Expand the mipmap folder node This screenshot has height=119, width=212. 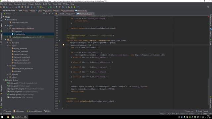pyautogui.click(x=8, y=74)
